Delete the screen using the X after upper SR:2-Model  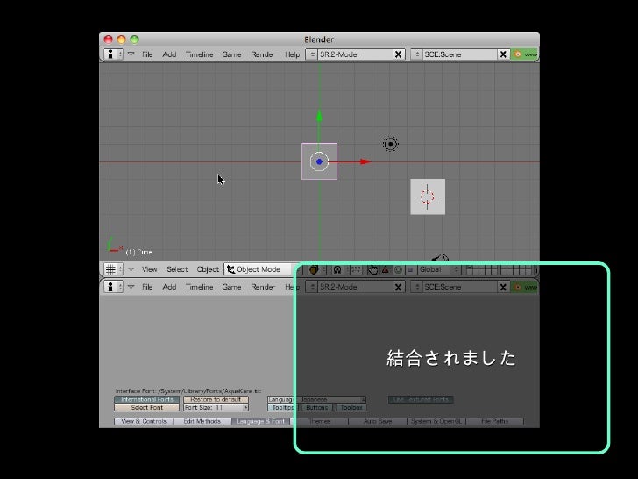tap(399, 54)
